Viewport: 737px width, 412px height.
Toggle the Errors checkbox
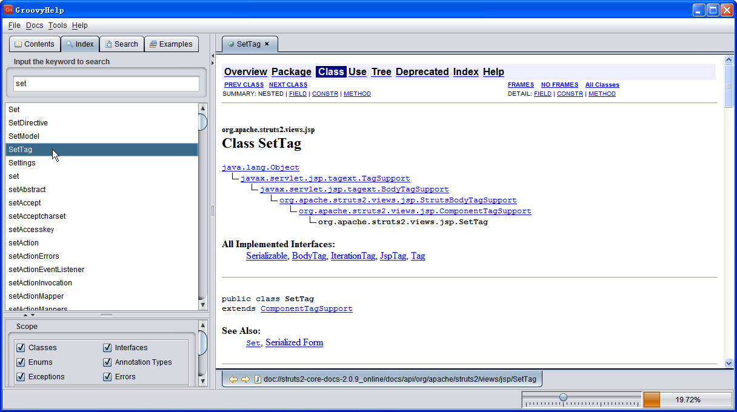pyautogui.click(x=107, y=377)
